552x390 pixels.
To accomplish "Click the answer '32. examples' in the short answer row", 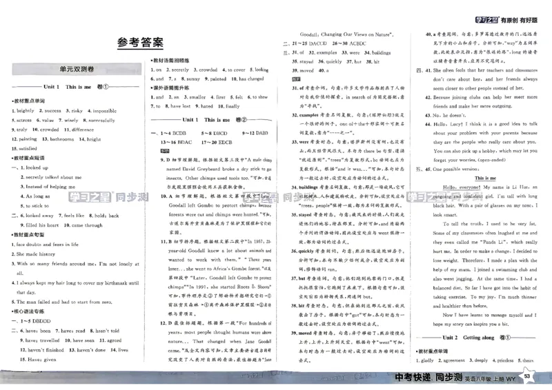I will click(323, 53).
